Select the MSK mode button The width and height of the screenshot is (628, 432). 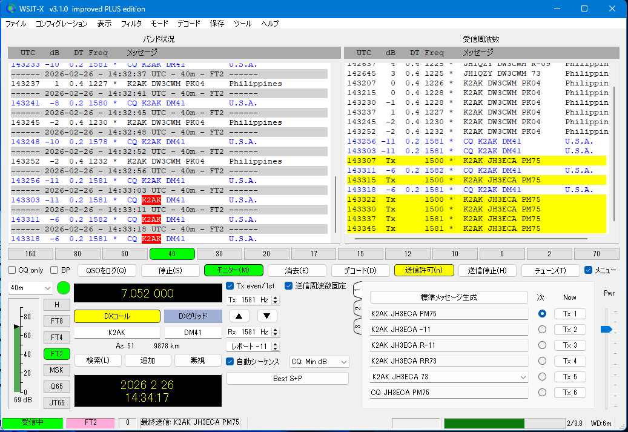[x=56, y=370]
